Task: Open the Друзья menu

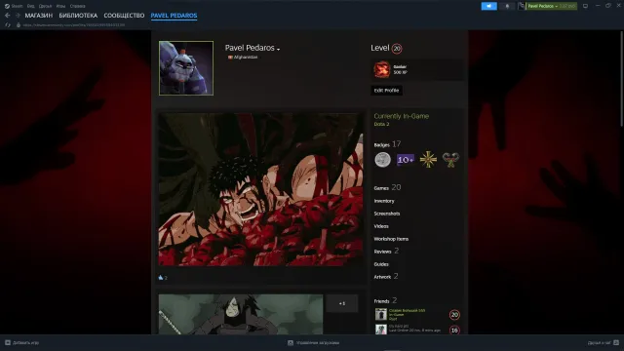Action: pos(45,6)
